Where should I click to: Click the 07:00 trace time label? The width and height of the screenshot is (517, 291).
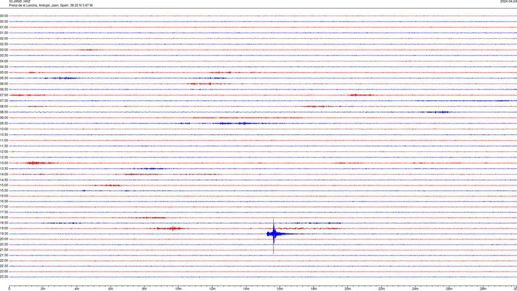[4, 95]
